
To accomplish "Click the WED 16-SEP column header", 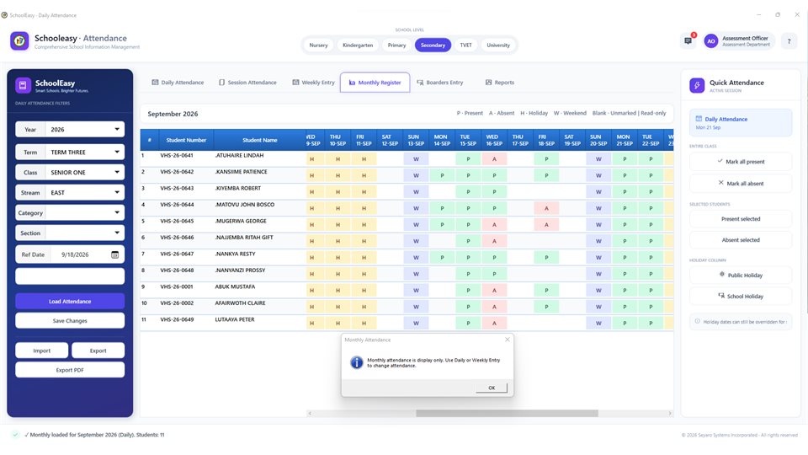I will point(494,140).
